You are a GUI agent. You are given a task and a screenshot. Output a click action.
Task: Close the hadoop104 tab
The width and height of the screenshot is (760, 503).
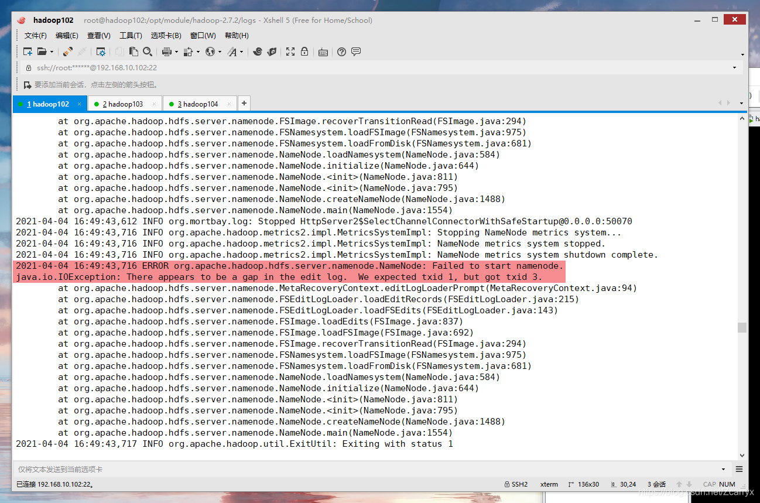[x=230, y=104]
